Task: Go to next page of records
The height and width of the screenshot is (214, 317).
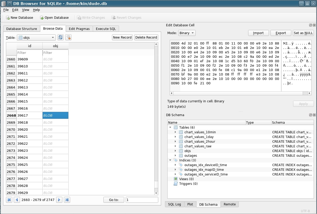Action: [x=59, y=200]
